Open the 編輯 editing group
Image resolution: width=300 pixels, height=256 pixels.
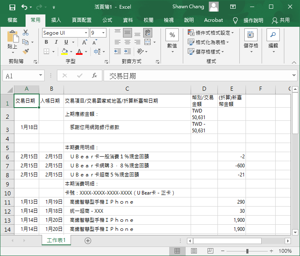click(273, 41)
